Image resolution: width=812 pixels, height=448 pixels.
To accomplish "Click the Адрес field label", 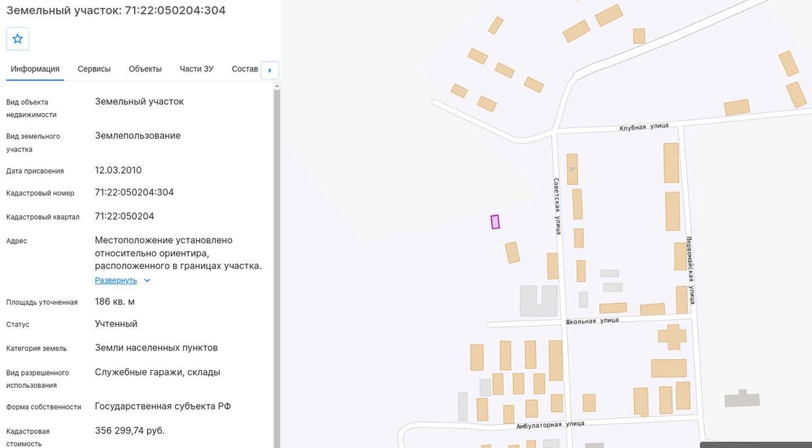I will coord(17,241).
